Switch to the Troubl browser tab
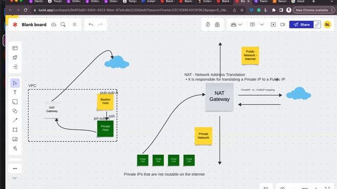This screenshot has width=337, height=189. [55, 1]
